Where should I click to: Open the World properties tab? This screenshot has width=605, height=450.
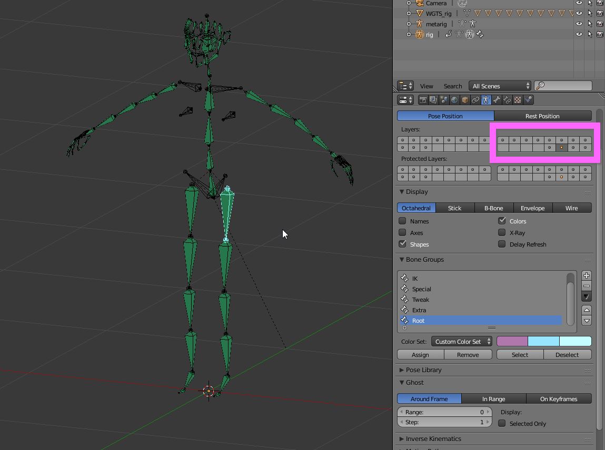point(454,99)
